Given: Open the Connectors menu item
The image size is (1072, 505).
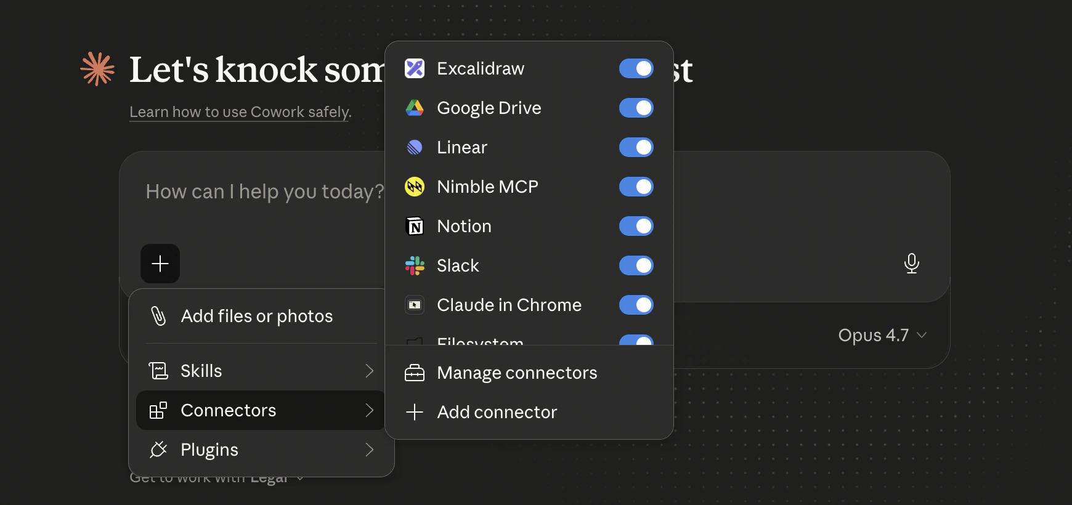Looking at the screenshot, I should click(261, 410).
